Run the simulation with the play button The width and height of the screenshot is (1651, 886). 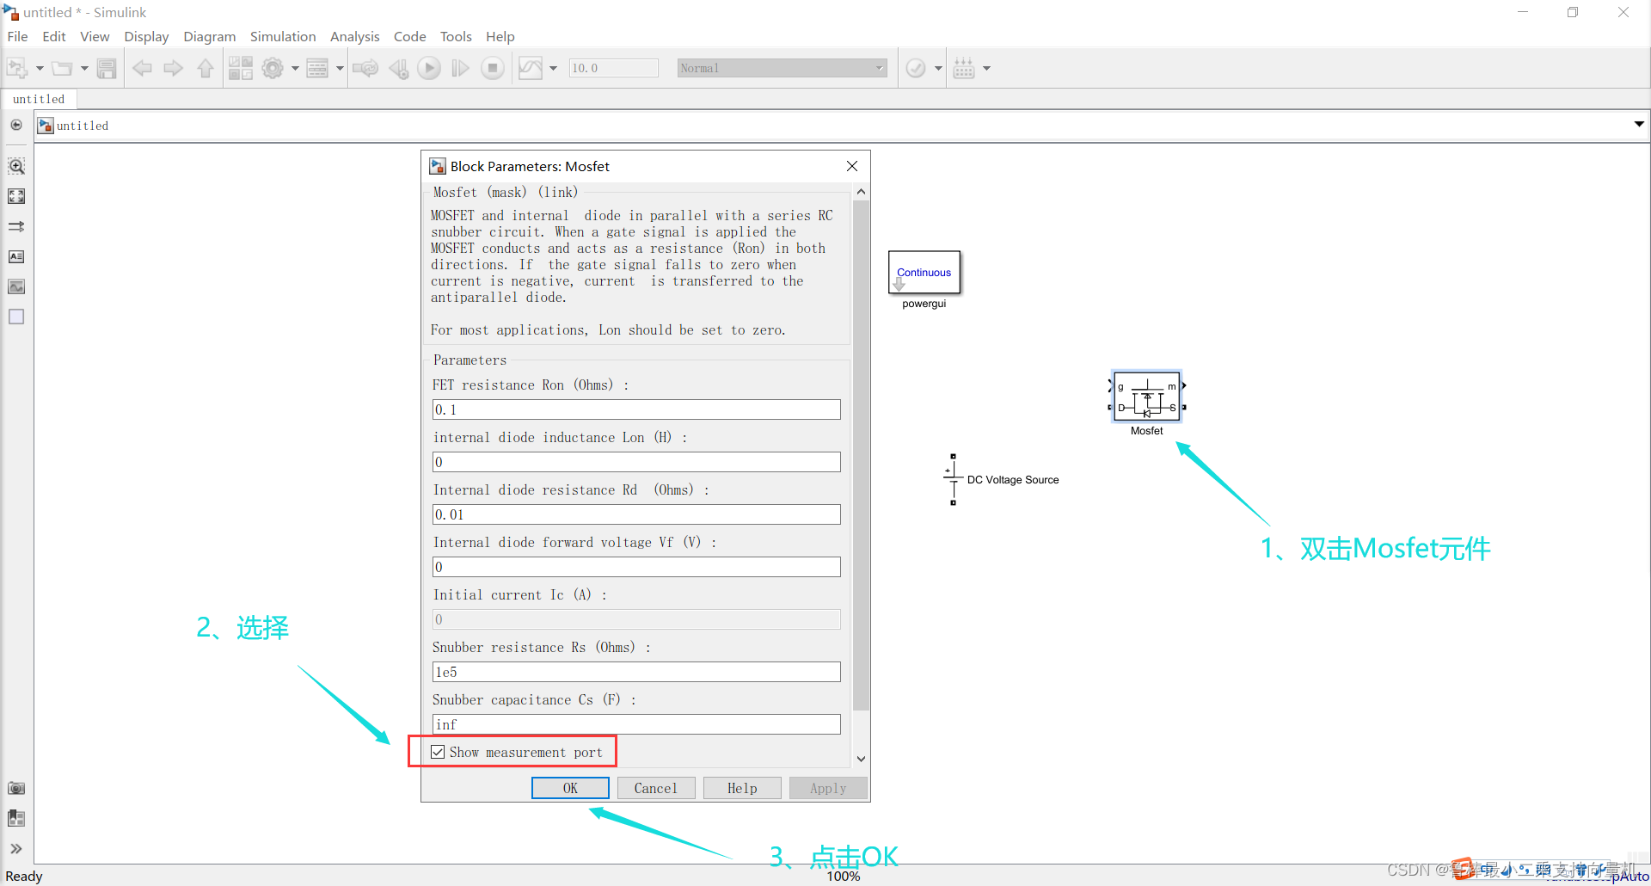(x=429, y=68)
